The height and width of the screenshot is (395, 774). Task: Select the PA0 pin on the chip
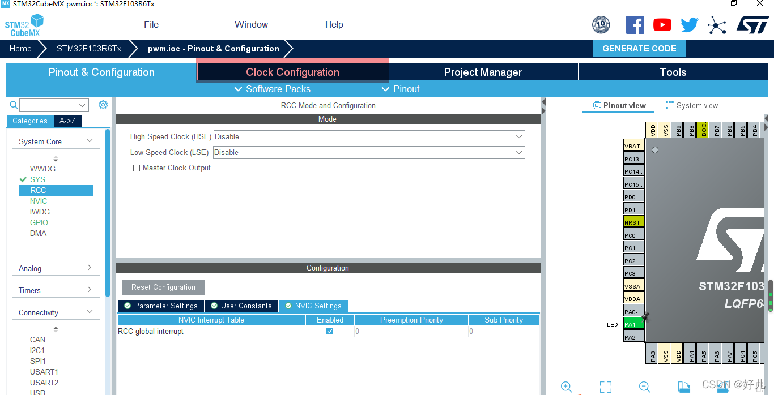(634, 312)
